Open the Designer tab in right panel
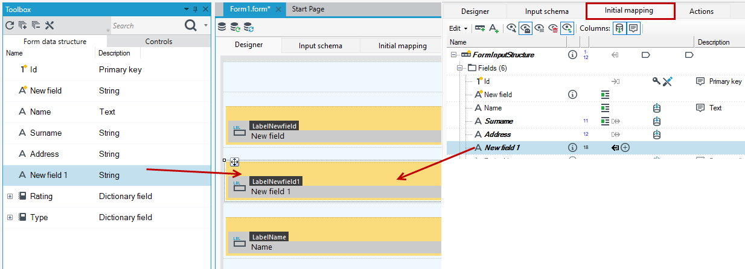Viewport: 745px width, 269px height. click(475, 11)
